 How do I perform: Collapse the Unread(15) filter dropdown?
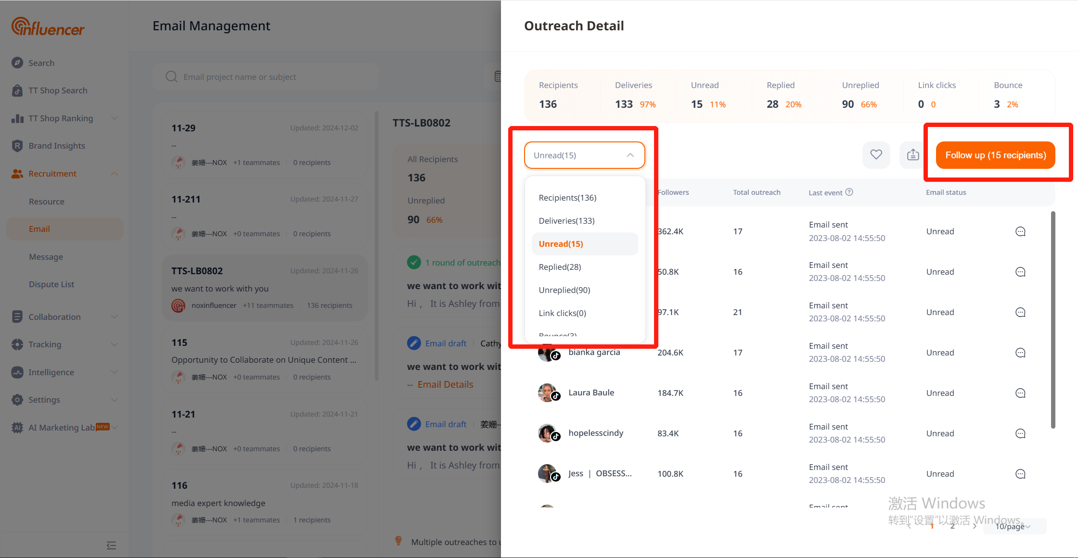(630, 155)
